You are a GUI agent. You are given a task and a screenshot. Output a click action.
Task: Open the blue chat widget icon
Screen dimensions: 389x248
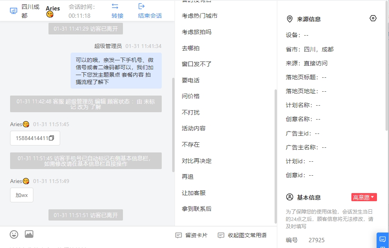click(x=382, y=239)
